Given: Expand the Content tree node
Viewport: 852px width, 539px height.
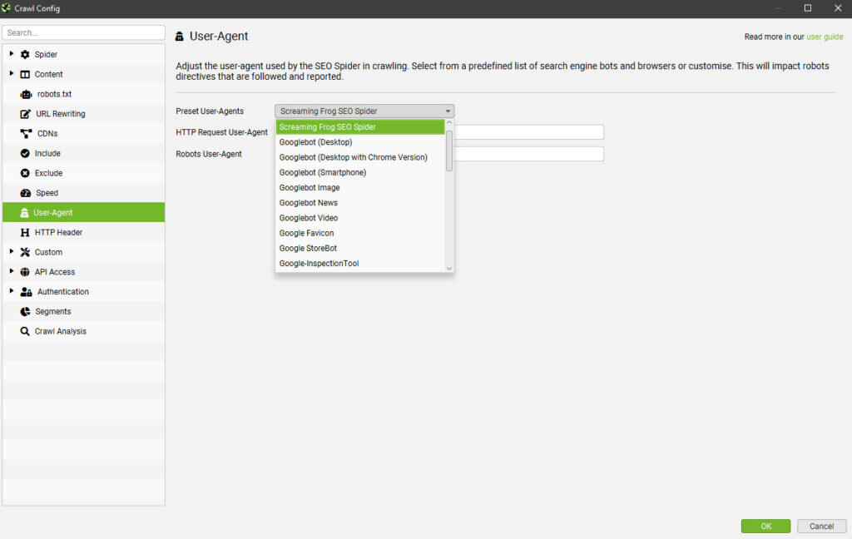Looking at the screenshot, I should (x=12, y=73).
